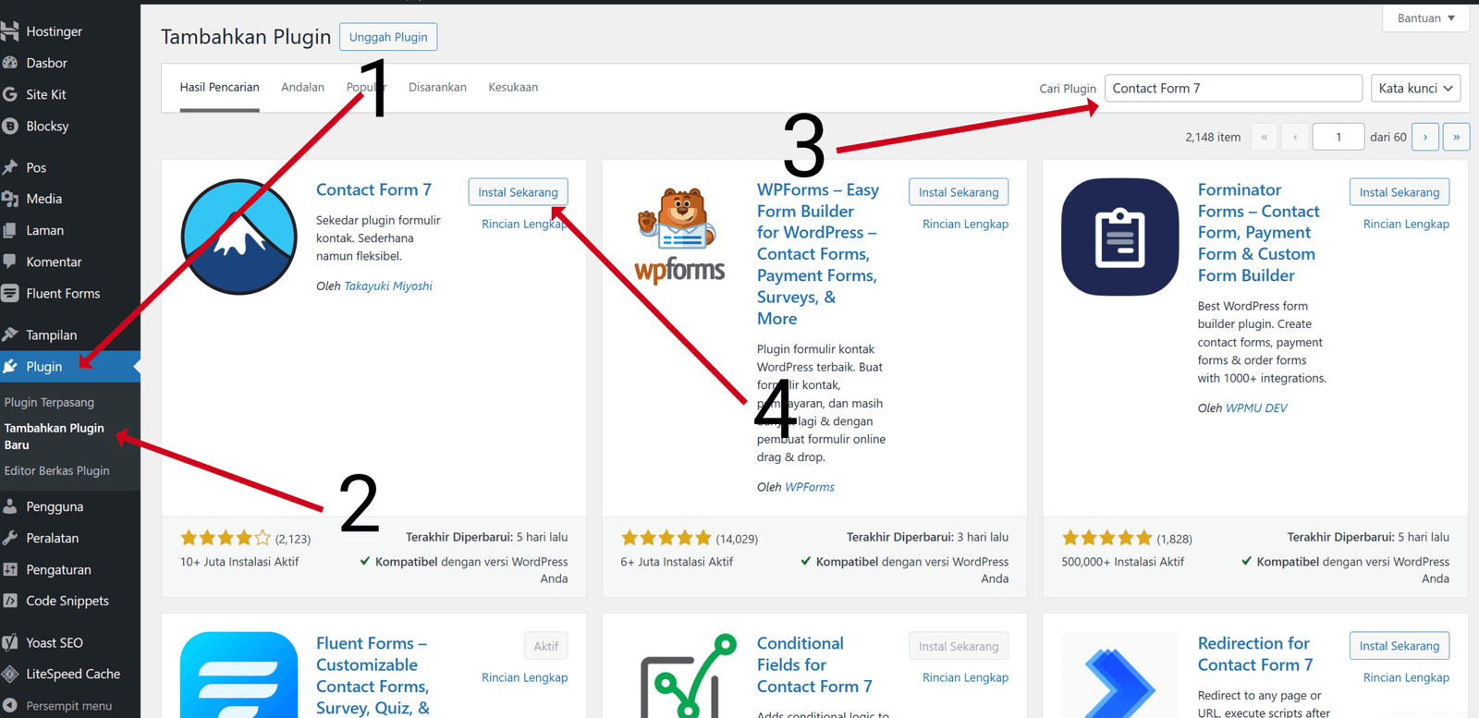
Task: Open Rincian Lengkap for WPForms
Action: coord(965,224)
